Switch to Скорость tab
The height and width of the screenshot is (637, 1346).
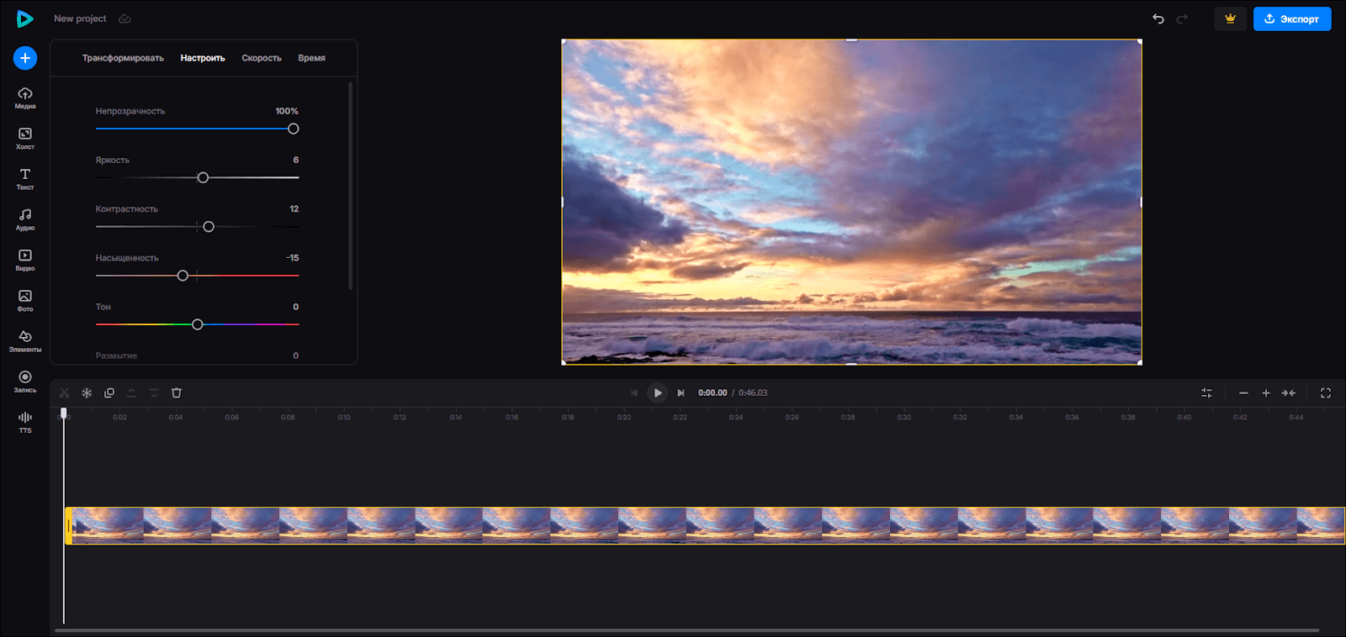click(x=262, y=58)
